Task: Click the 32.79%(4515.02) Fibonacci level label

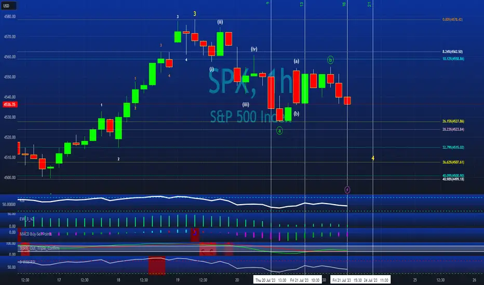Action: [x=453, y=147]
